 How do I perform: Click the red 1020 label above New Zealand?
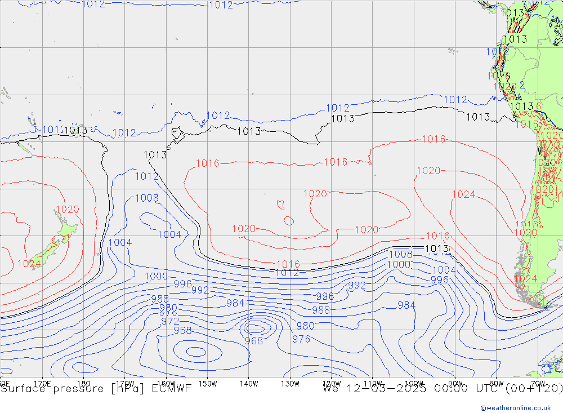pyautogui.click(x=68, y=209)
